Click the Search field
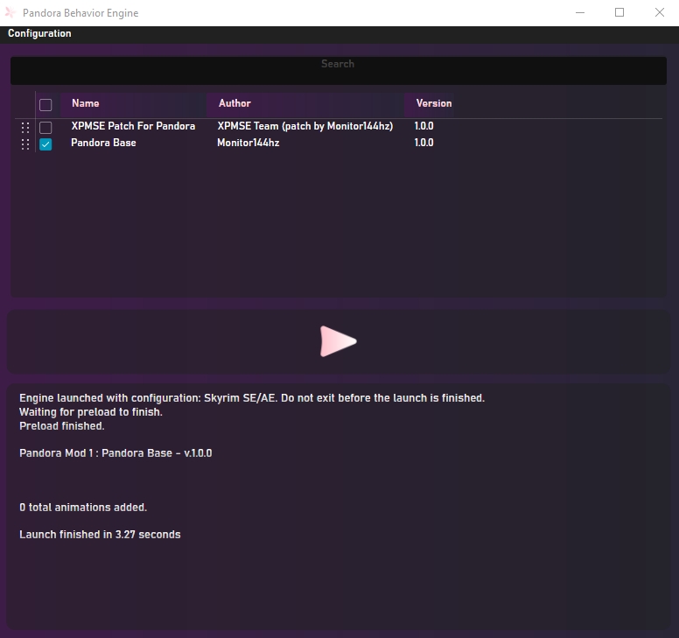 click(339, 71)
